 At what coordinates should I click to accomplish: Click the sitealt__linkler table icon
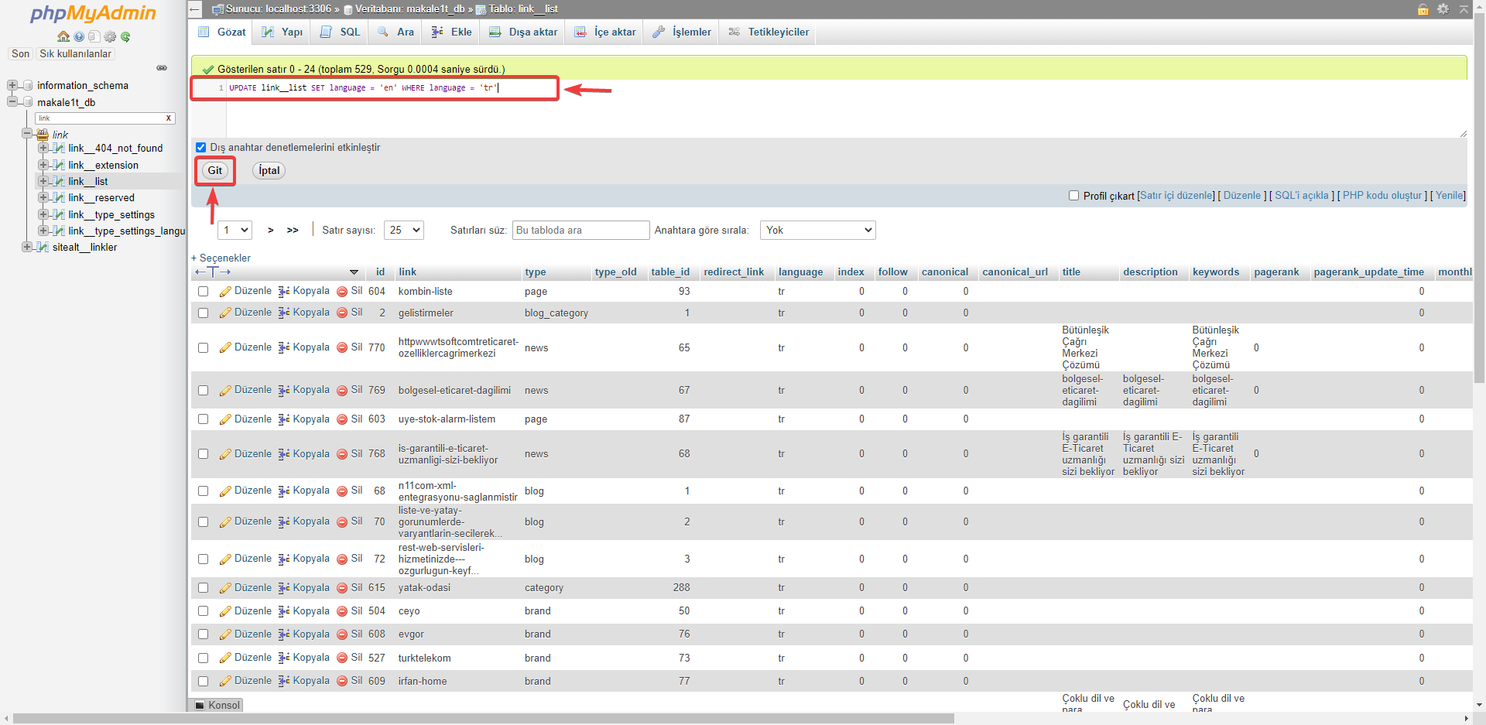43,247
